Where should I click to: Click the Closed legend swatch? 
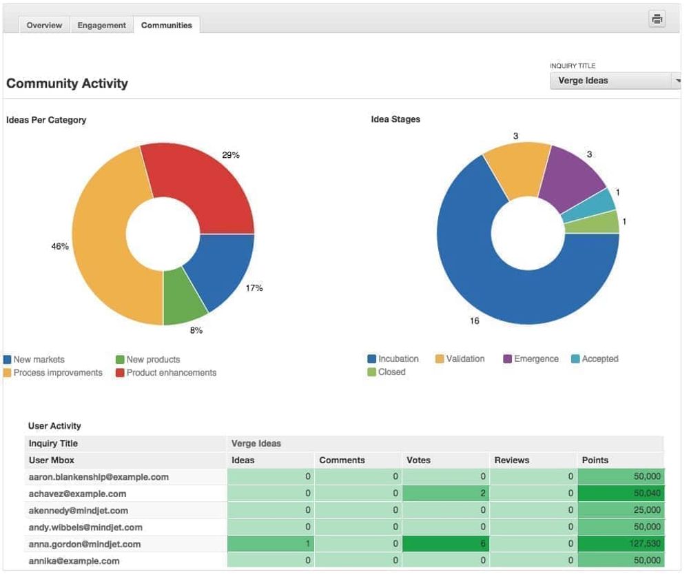point(372,372)
